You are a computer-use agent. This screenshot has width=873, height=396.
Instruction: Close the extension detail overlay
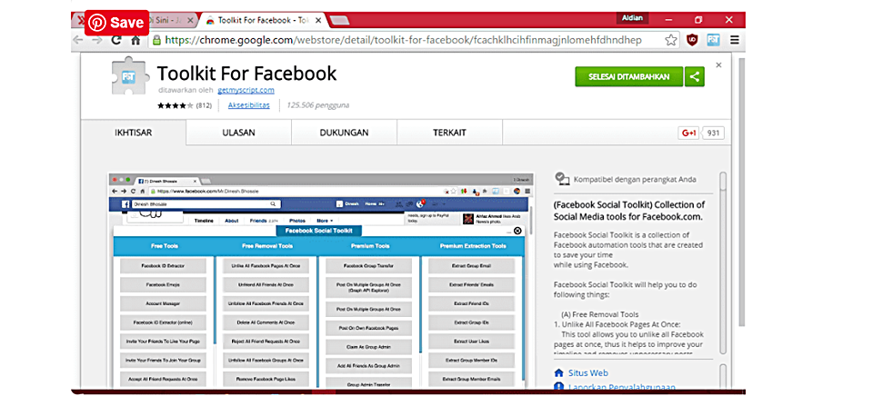pos(718,65)
